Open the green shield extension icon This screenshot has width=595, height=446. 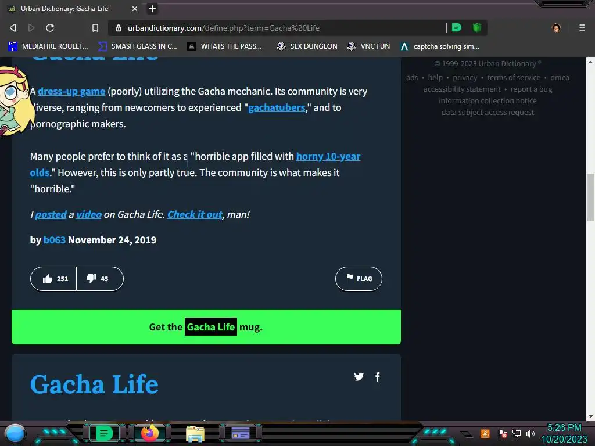coord(477,27)
